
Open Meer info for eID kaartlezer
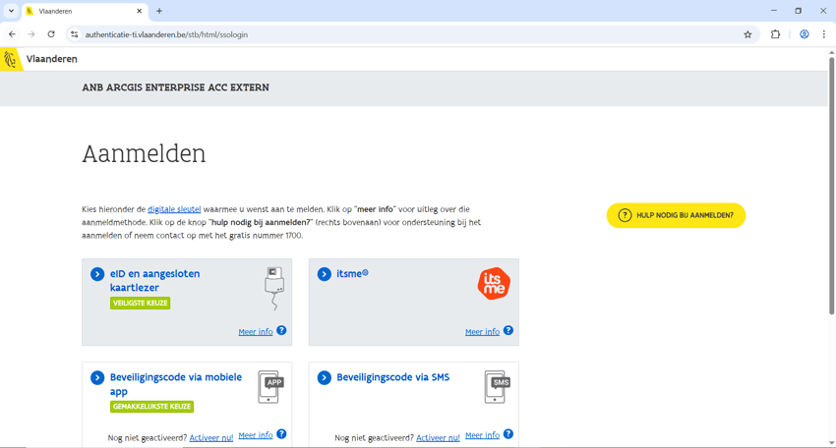256,331
